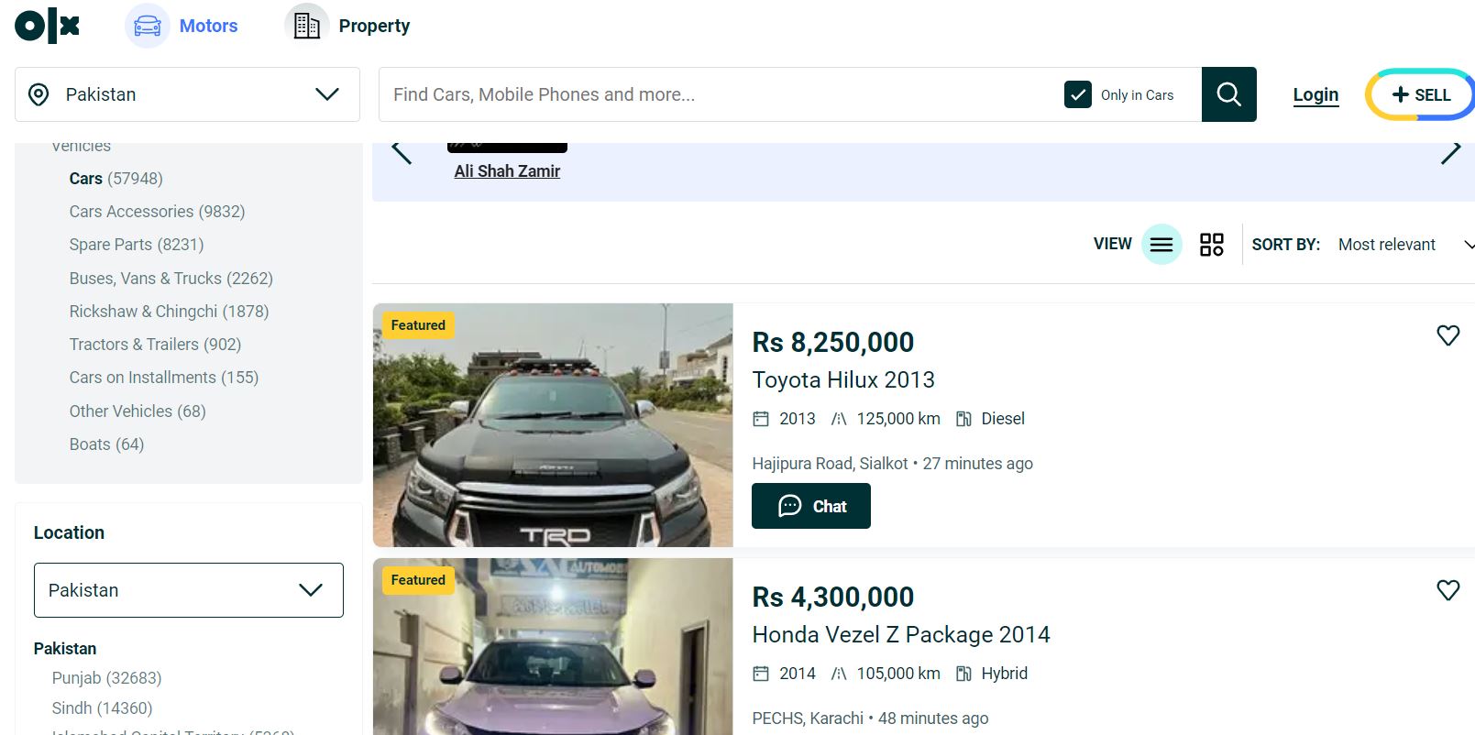Click the left carousel arrow
This screenshot has height=735, width=1475.
tap(401, 151)
